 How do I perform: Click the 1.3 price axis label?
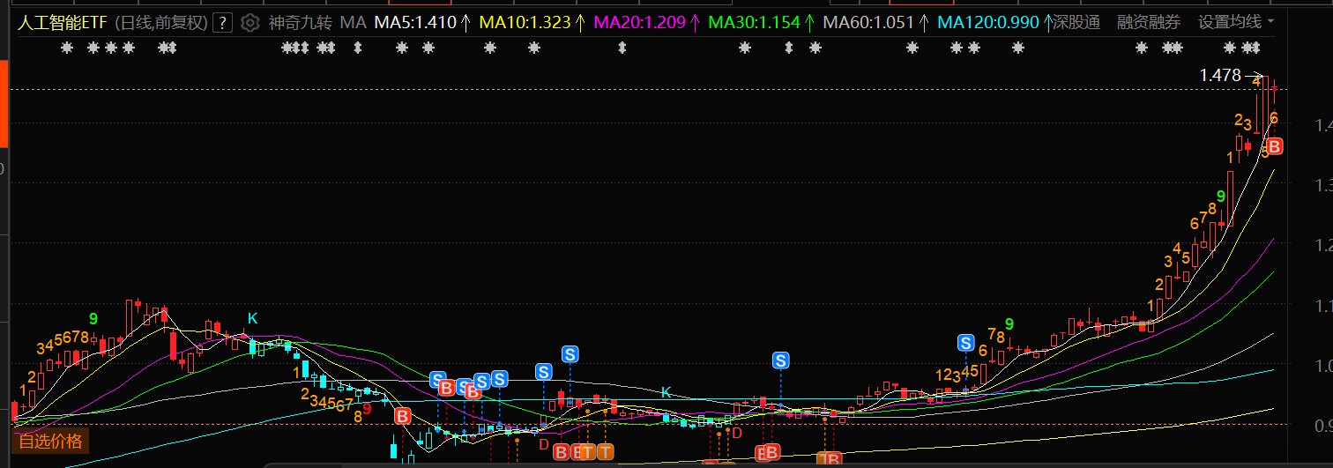(1322, 185)
